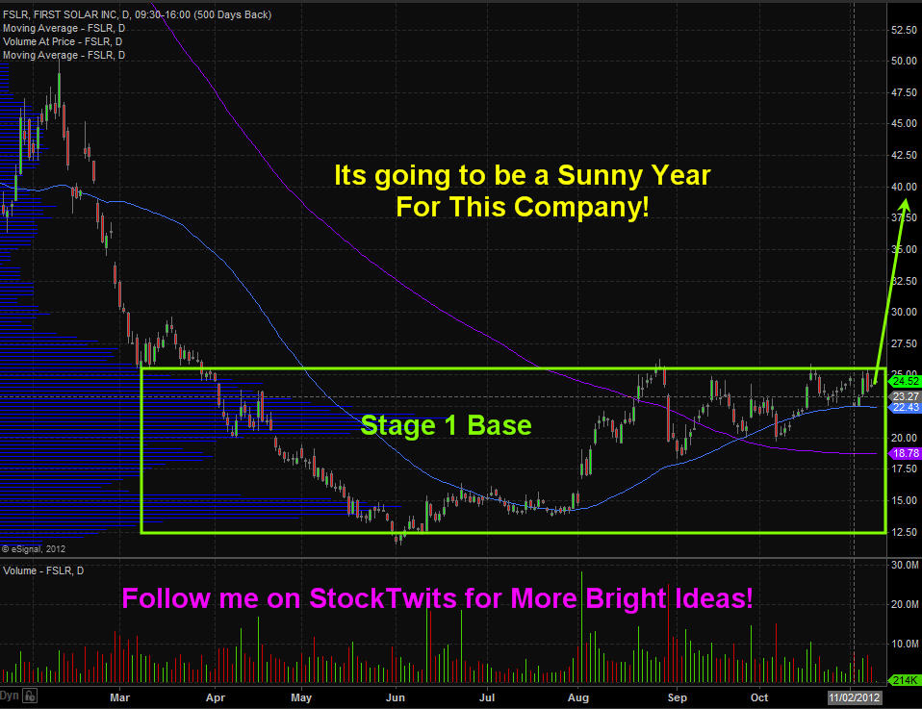Viewport: 922px width, 709px height.
Task: Click the Apr label on the time axis
Action: 216,697
